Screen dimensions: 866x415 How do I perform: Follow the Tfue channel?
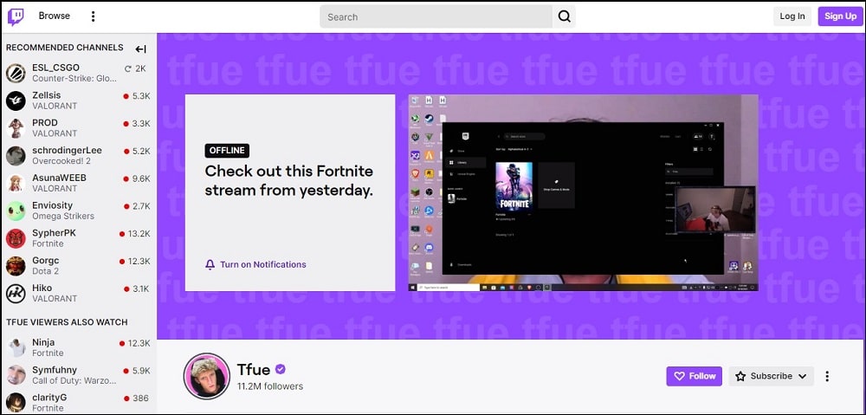[695, 376]
